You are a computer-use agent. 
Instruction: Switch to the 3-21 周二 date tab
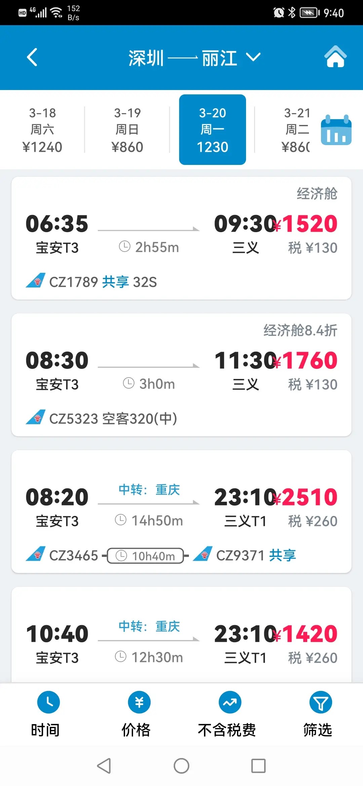click(x=296, y=130)
